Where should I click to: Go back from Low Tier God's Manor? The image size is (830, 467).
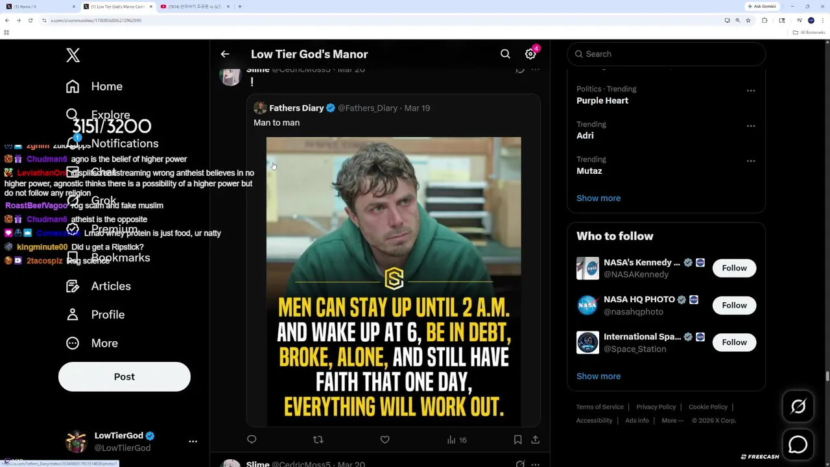[x=225, y=54]
